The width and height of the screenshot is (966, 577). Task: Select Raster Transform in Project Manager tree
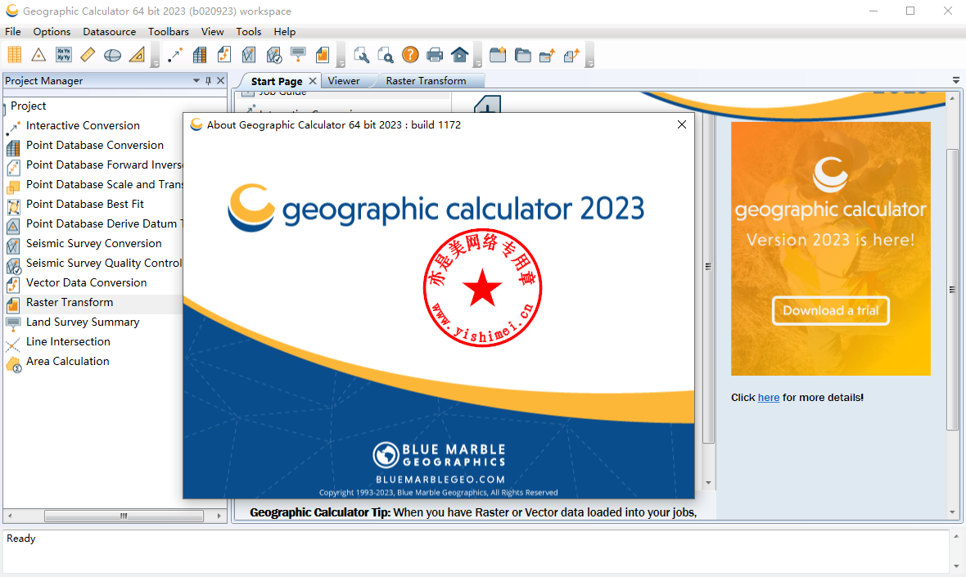(70, 302)
